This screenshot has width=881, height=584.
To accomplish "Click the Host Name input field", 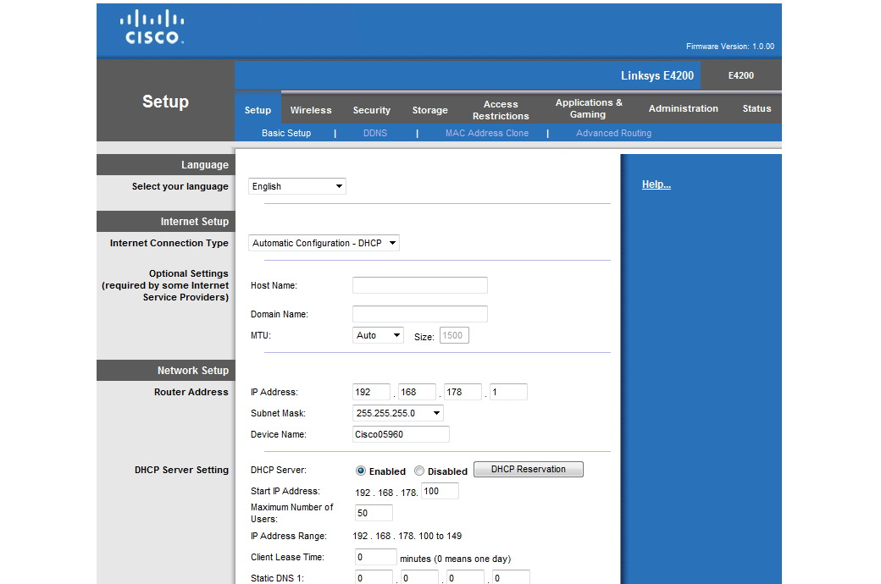I will tap(419, 285).
